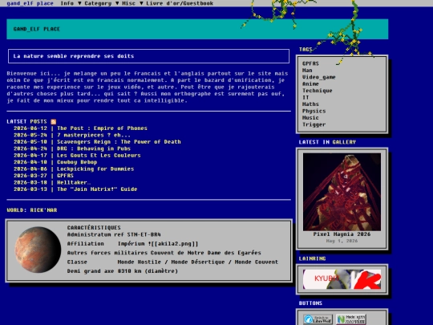
Task: Select the IT tag
Action: [x=306, y=97]
